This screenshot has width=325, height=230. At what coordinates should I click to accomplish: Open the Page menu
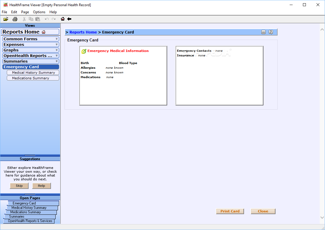coord(25,12)
